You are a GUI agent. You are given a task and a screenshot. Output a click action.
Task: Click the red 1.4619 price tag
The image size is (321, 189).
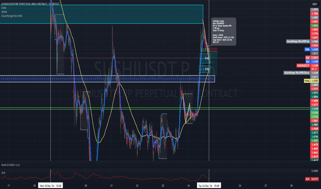315,156
